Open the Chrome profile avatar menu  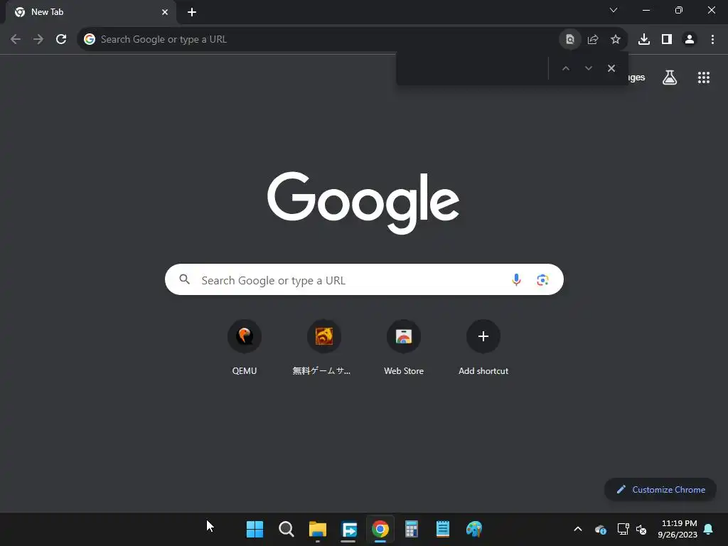pyautogui.click(x=690, y=40)
